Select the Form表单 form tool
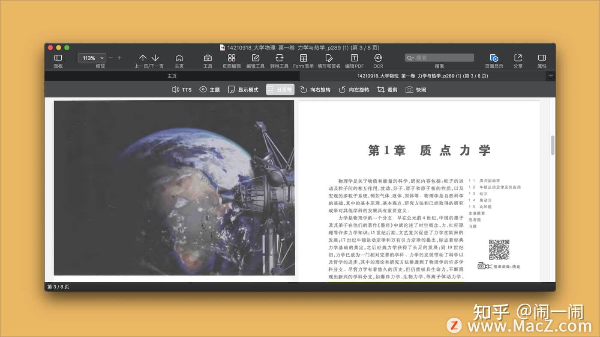The width and height of the screenshot is (600, 337). (303, 60)
